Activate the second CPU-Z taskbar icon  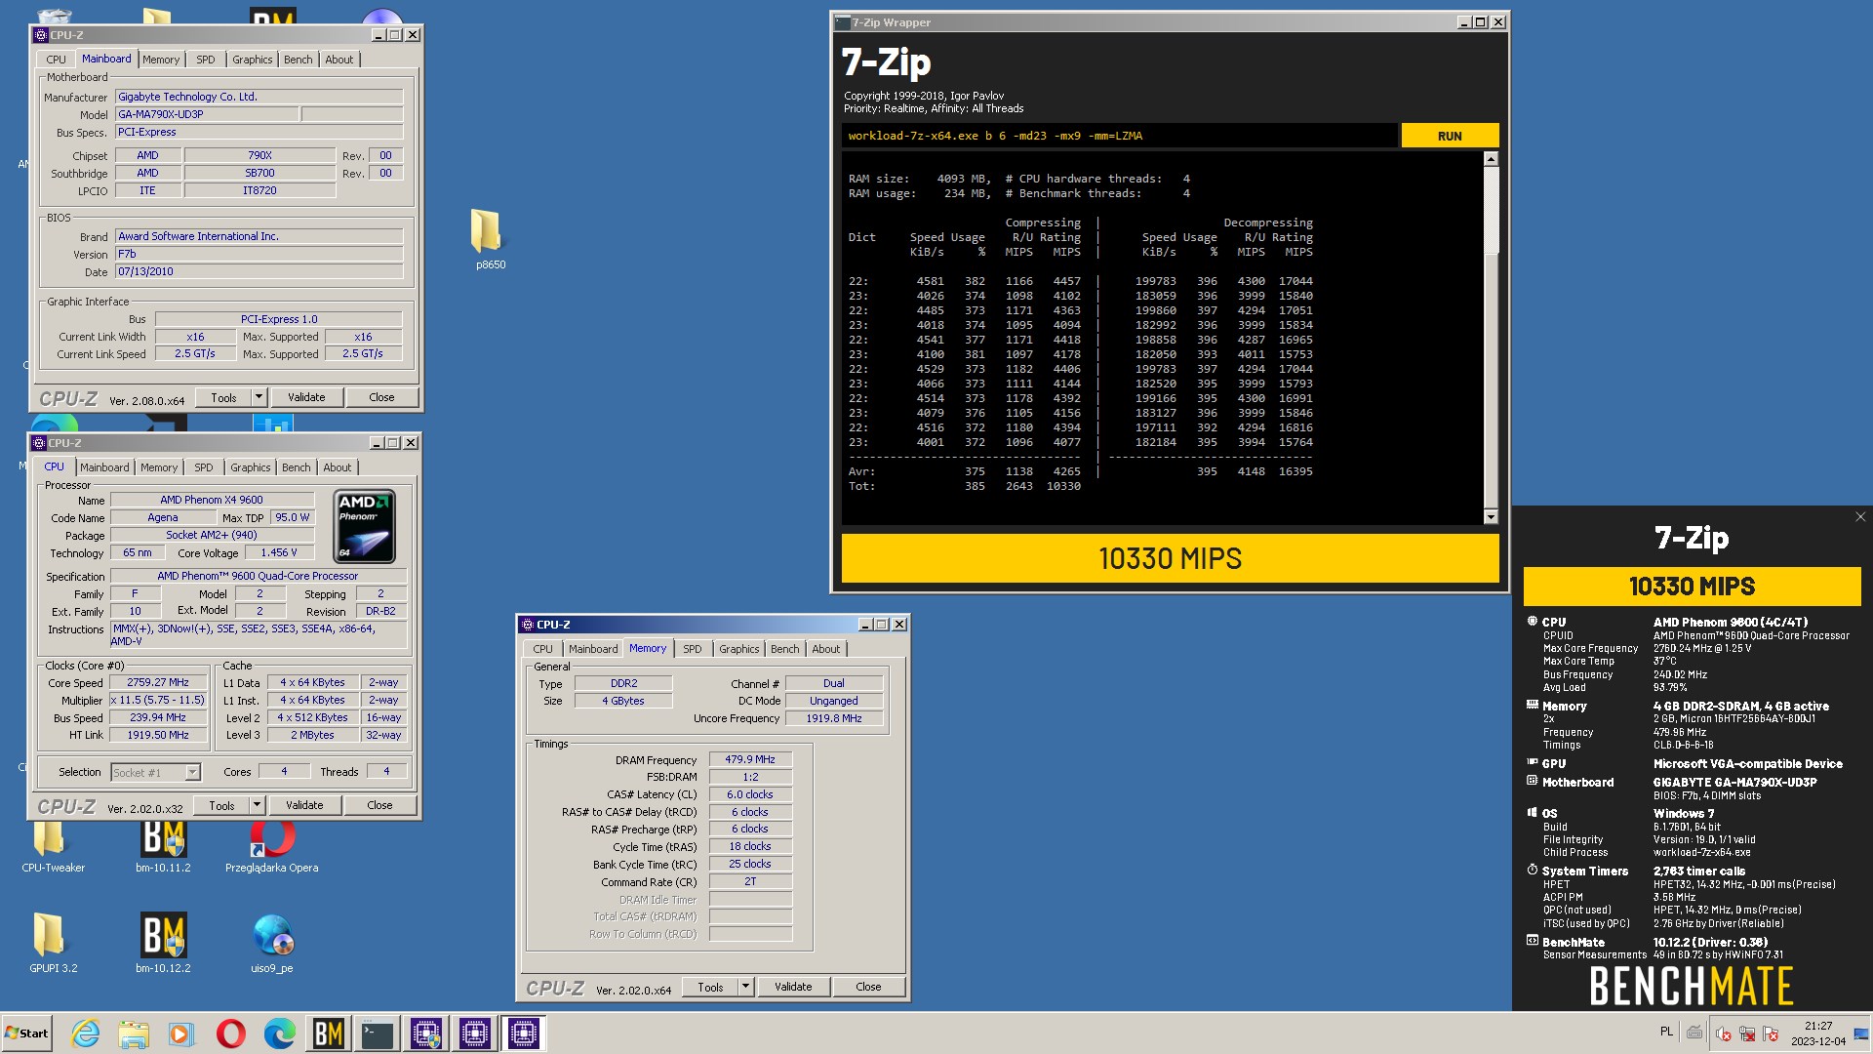(x=475, y=1033)
